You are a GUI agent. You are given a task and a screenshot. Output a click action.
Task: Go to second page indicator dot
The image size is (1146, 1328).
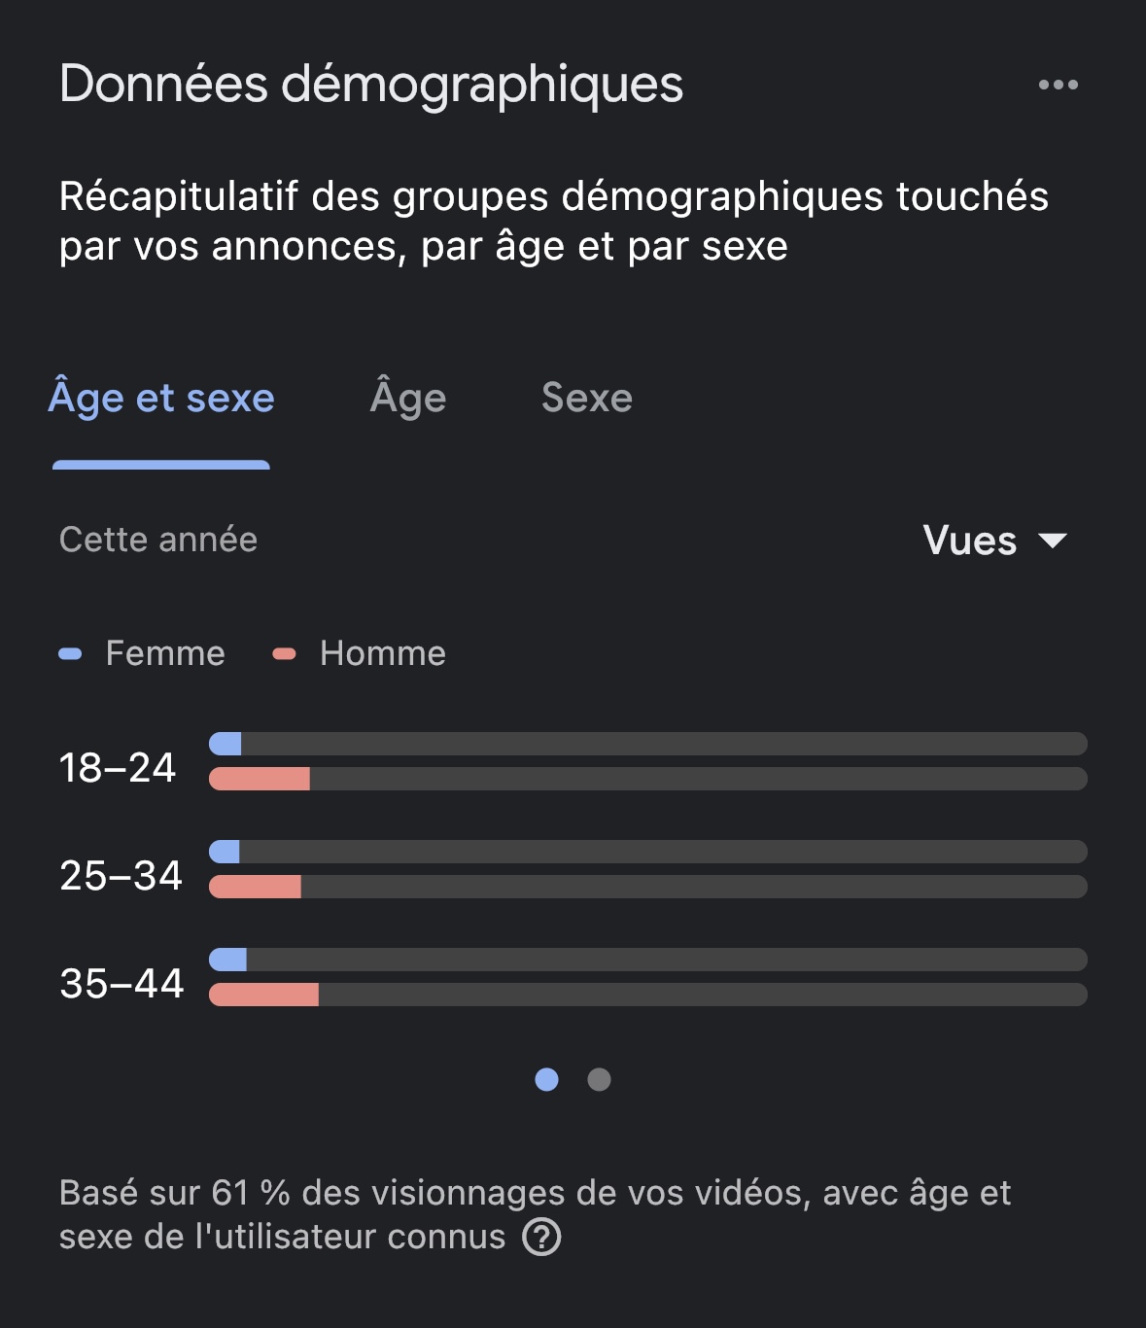599,1079
